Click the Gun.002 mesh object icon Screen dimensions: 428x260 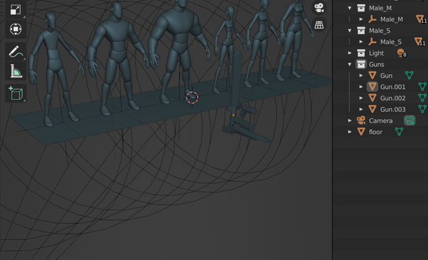372,98
